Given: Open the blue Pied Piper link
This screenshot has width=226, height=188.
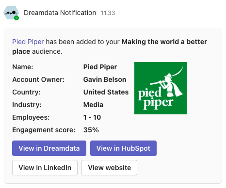Looking at the screenshot, I should tap(28, 42).
